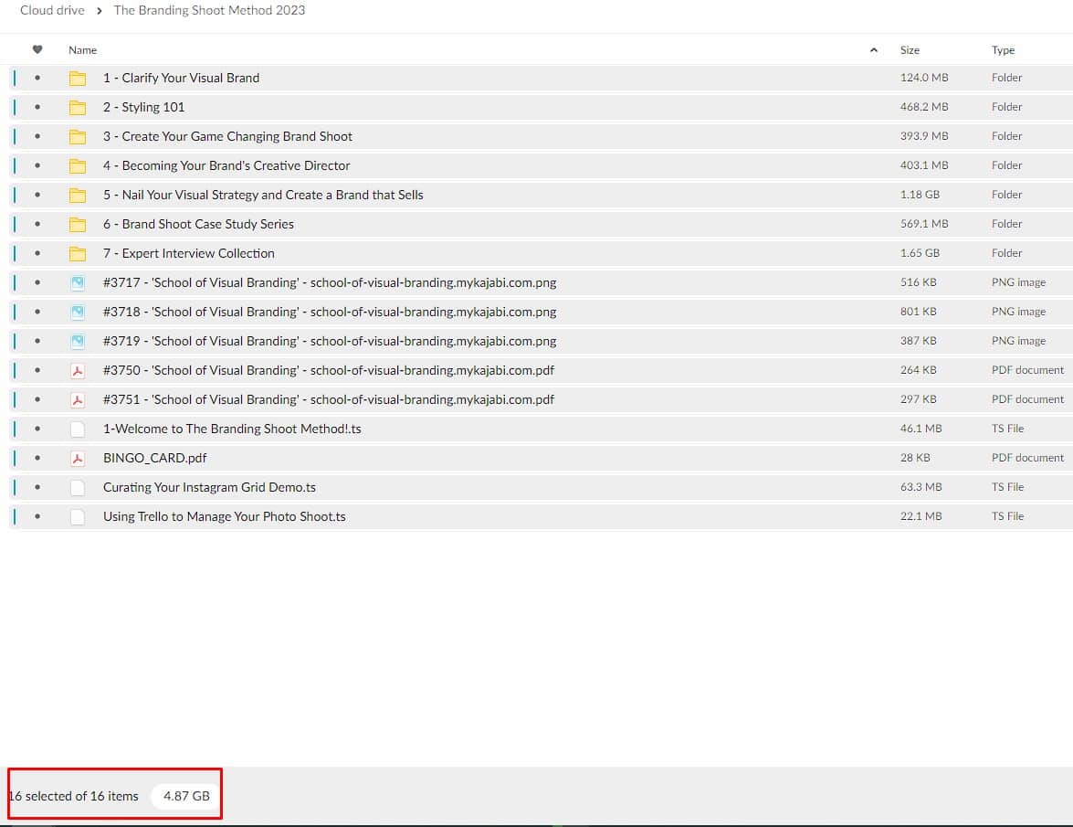
Task: Select the #3719 School of Visual Branding PNG name
Action: click(330, 341)
